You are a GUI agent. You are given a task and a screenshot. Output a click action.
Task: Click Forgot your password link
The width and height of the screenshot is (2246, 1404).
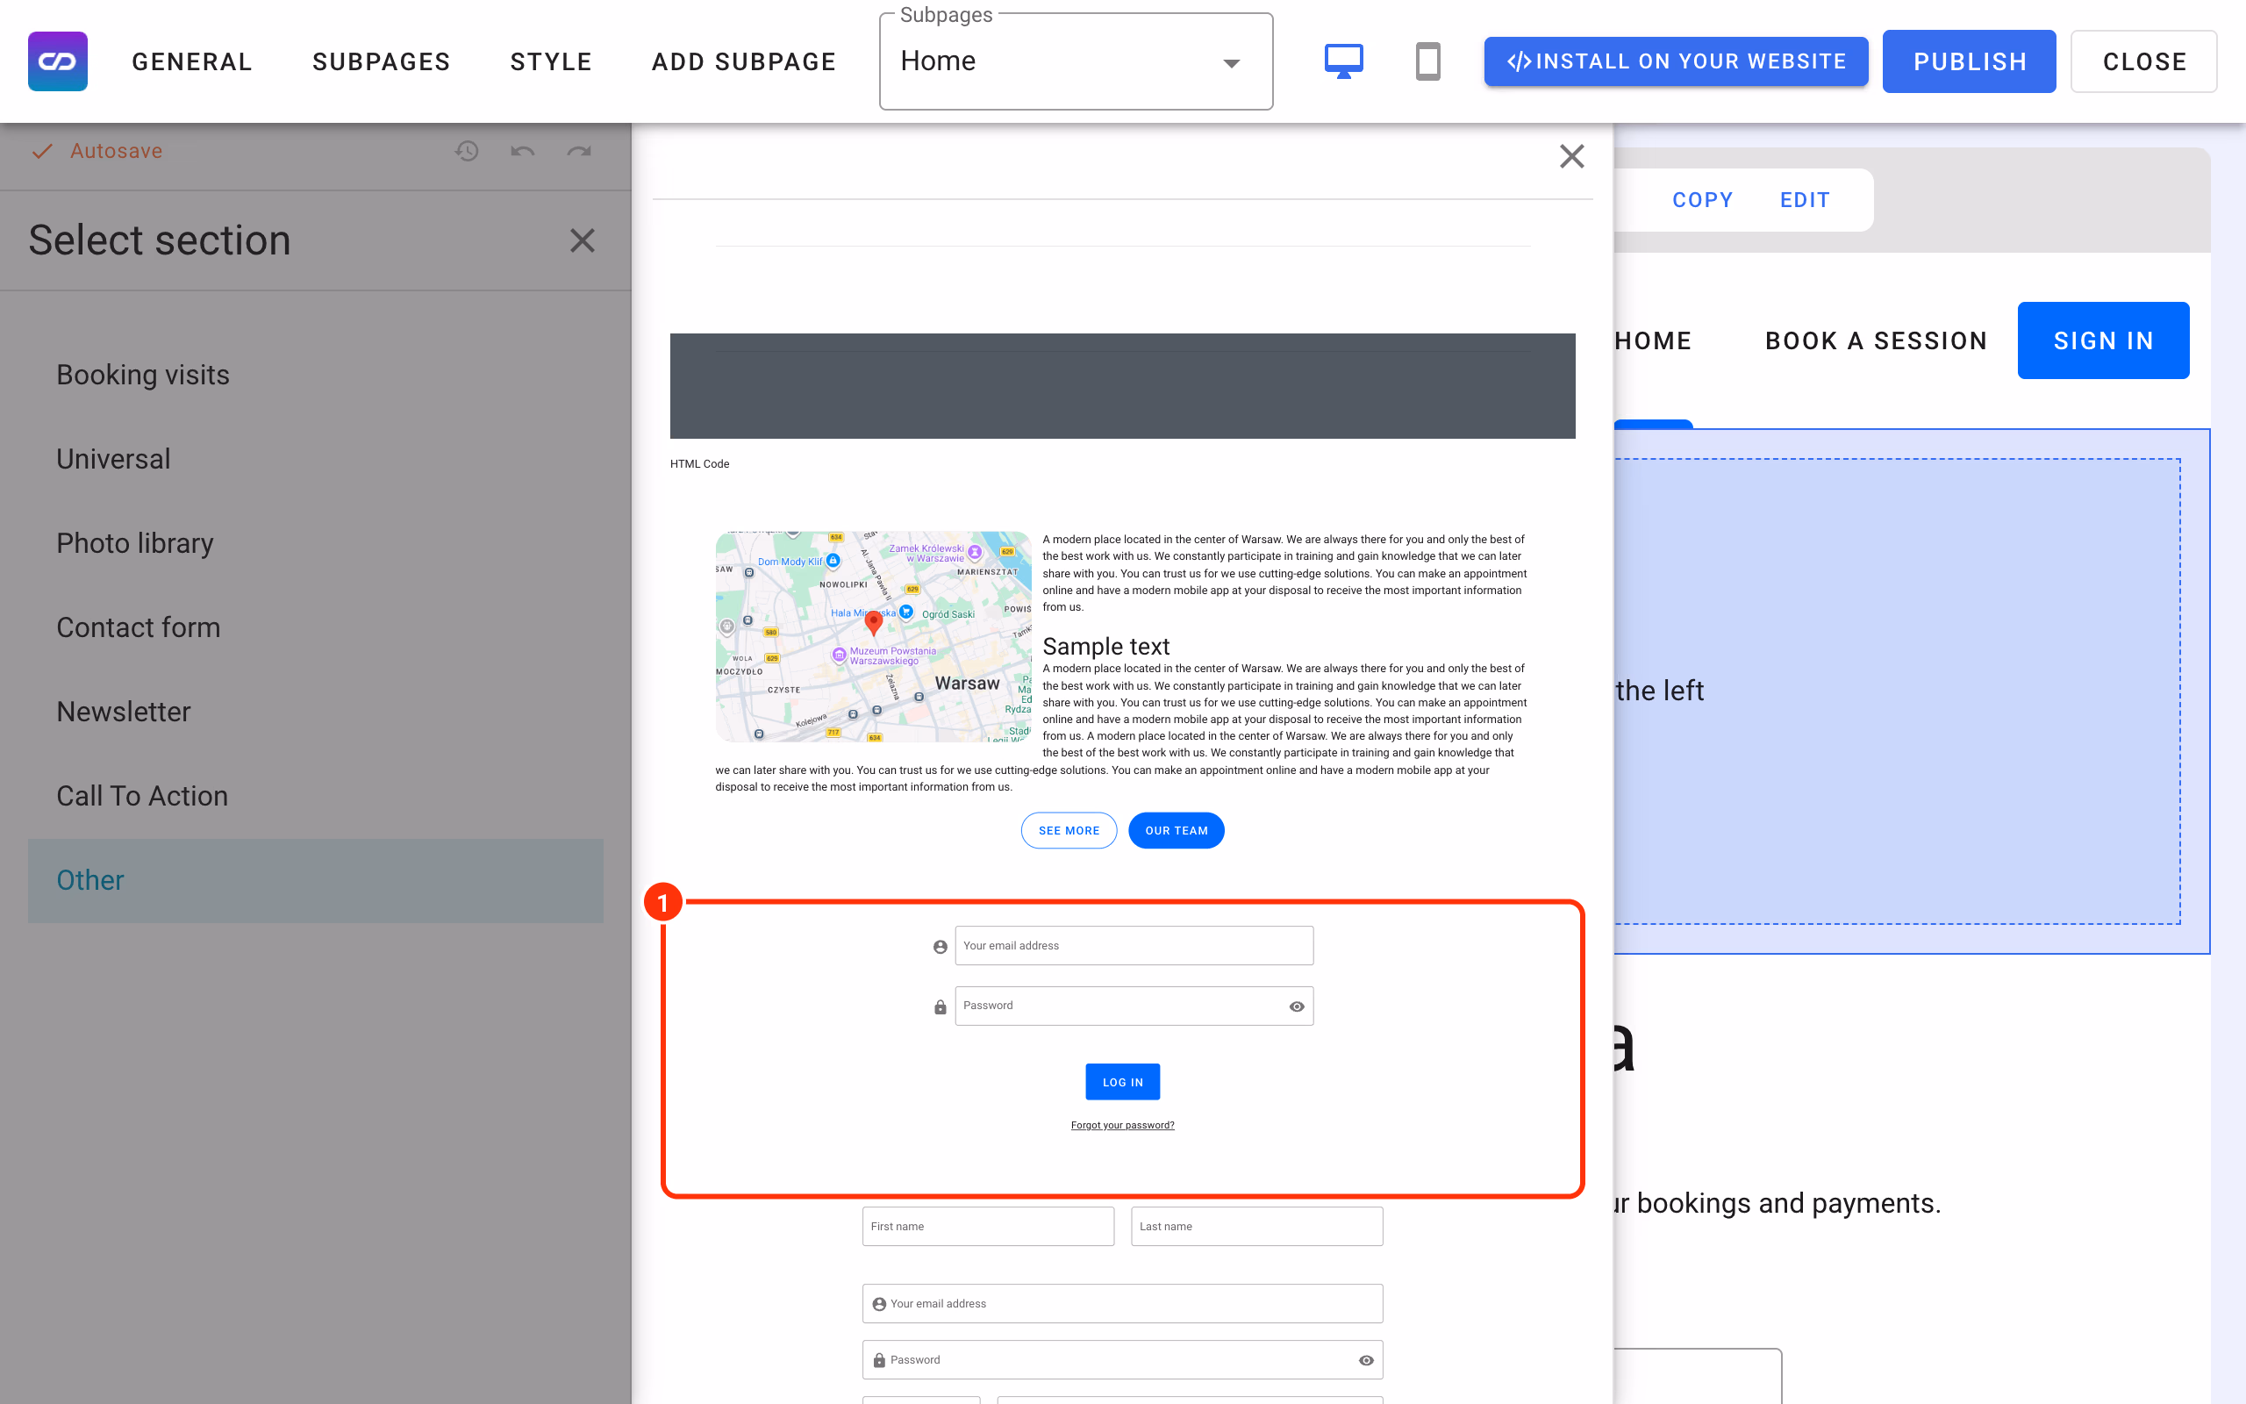1122,1124
